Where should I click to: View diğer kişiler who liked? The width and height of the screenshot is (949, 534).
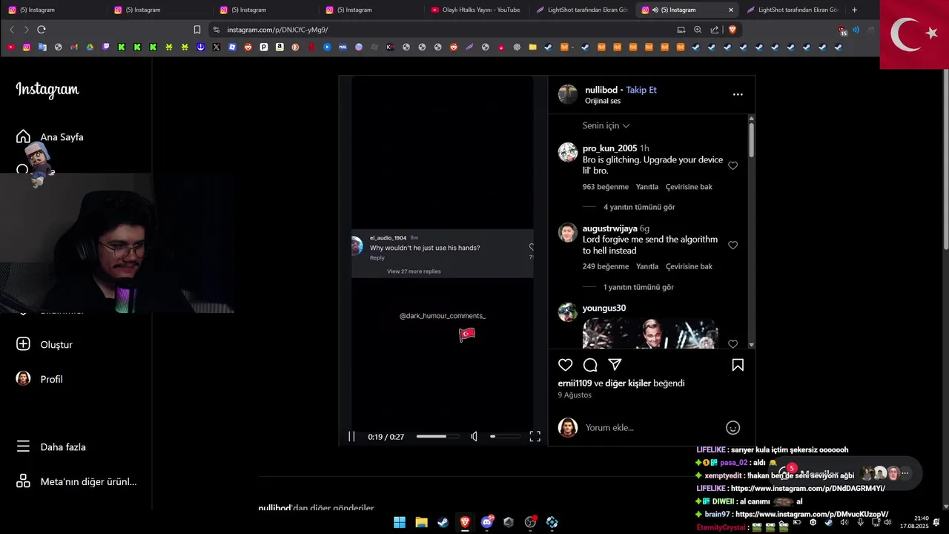[628, 383]
